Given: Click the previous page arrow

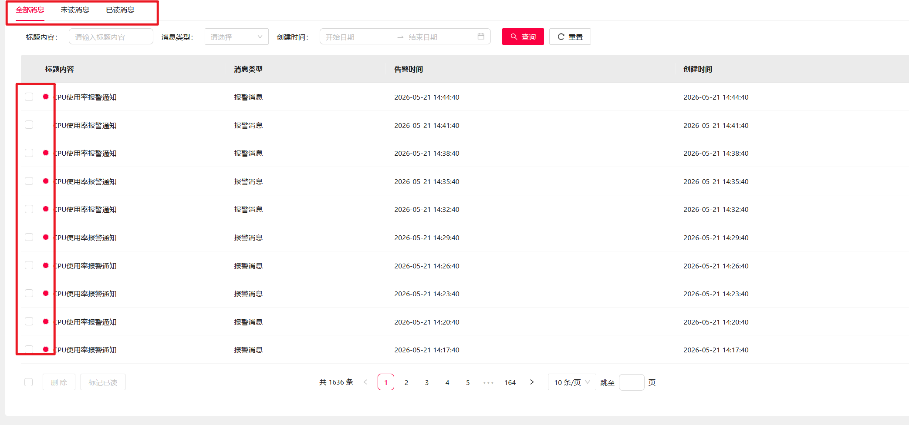Looking at the screenshot, I should click(x=365, y=382).
